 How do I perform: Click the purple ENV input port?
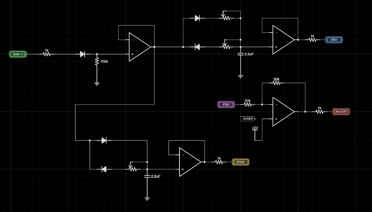(x=227, y=105)
